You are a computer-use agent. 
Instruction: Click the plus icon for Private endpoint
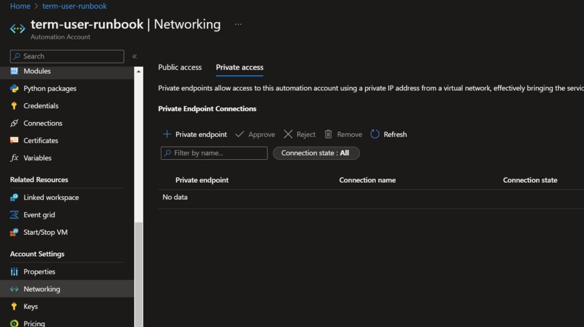point(167,134)
